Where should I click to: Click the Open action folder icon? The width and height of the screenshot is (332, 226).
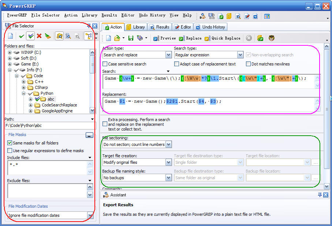click(117, 38)
